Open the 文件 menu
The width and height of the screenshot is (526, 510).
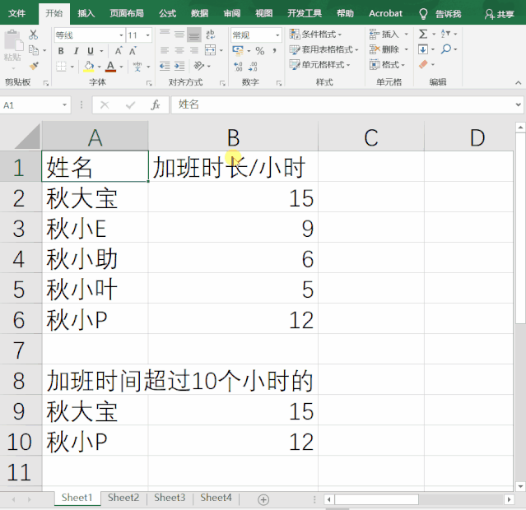coord(16,13)
